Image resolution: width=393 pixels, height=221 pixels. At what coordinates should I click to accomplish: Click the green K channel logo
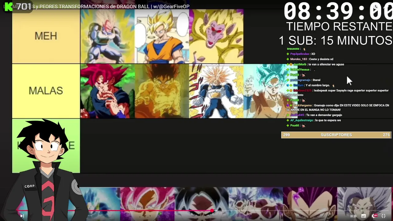(x=9, y=6)
